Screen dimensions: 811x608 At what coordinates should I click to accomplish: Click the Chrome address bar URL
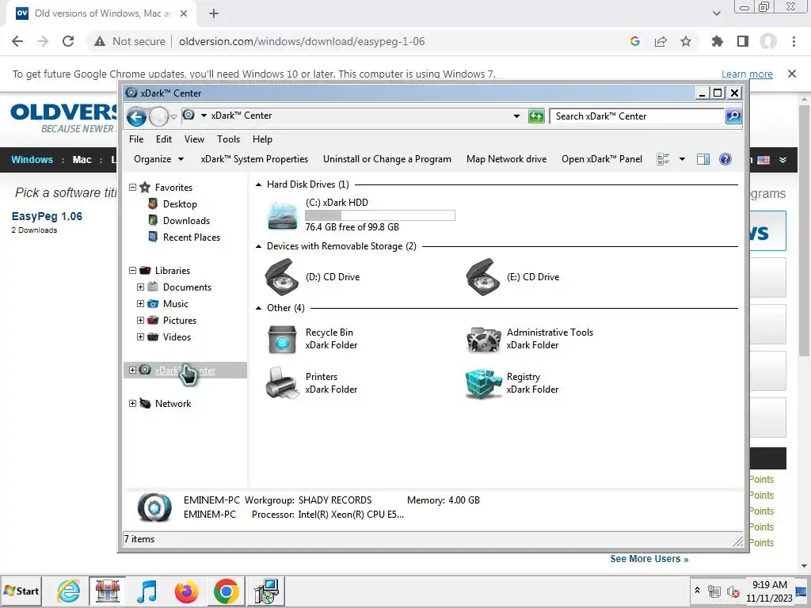(x=302, y=41)
